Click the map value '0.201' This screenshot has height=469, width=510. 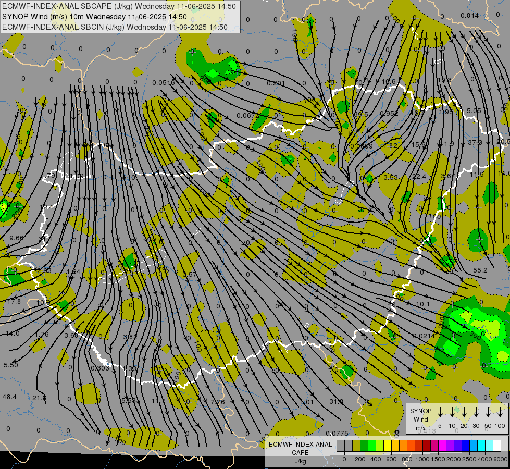point(276,83)
